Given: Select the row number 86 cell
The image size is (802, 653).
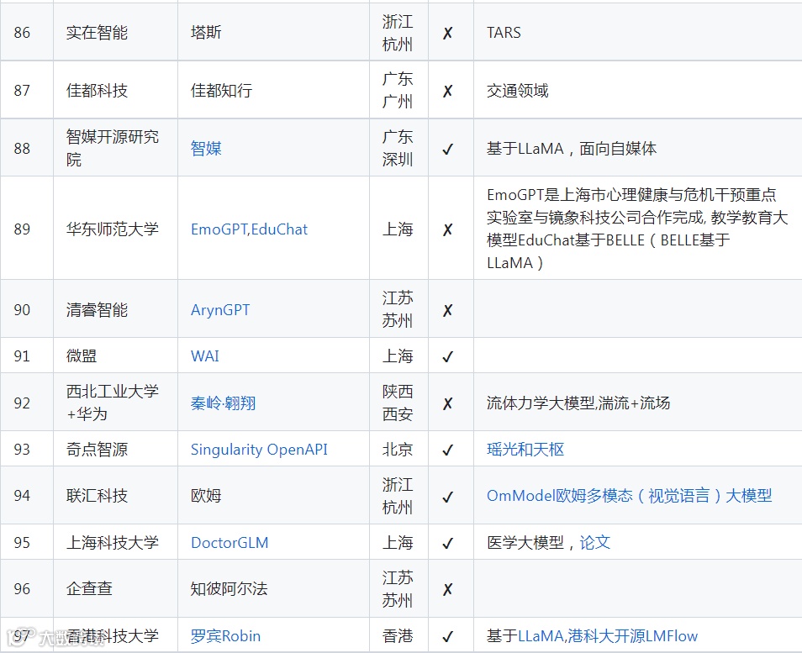Looking at the screenshot, I should click(27, 32).
